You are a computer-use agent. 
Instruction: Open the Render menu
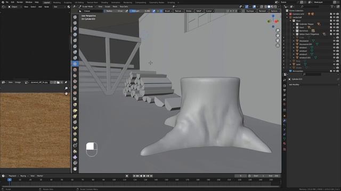[x=20, y=2]
